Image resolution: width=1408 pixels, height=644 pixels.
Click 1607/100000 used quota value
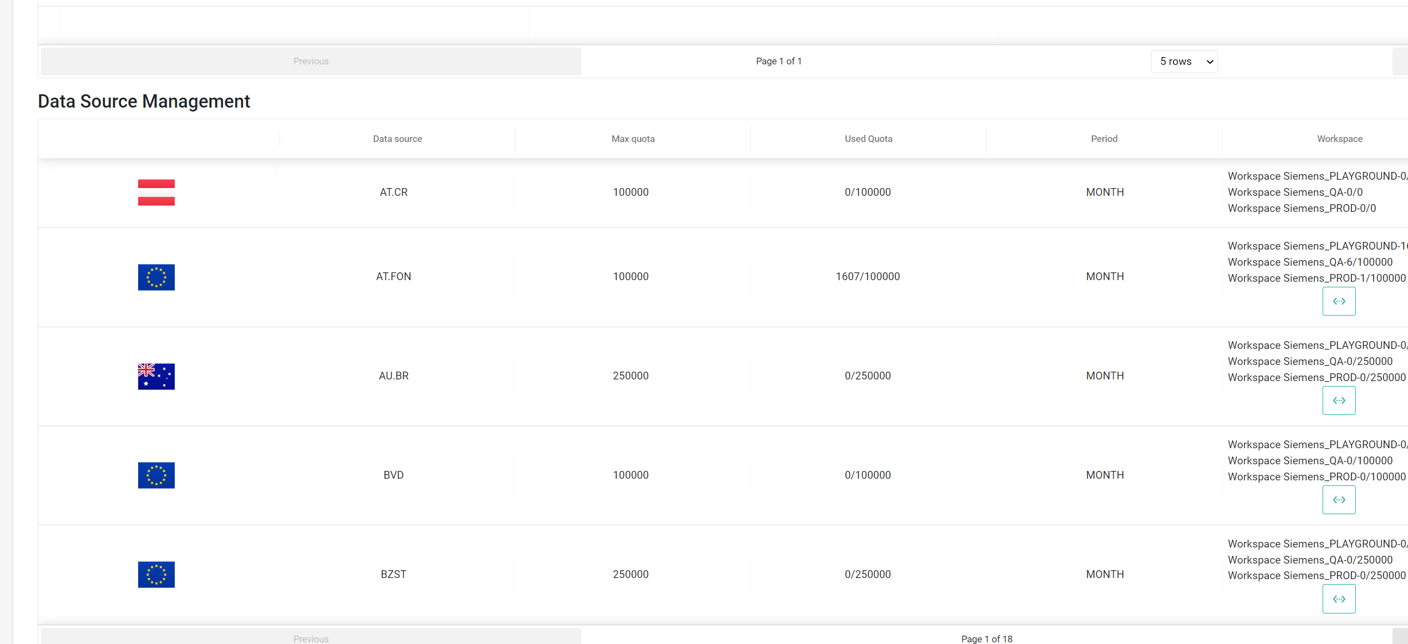pyautogui.click(x=868, y=277)
